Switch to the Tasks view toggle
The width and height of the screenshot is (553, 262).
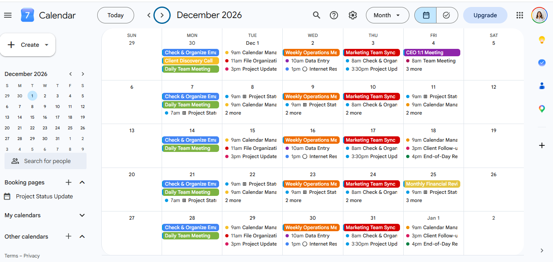tap(447, 15)
